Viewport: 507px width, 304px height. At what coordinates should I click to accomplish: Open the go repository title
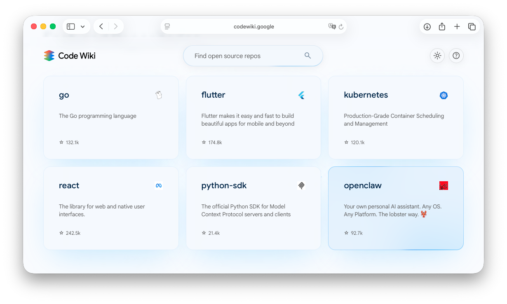(64, 95)
